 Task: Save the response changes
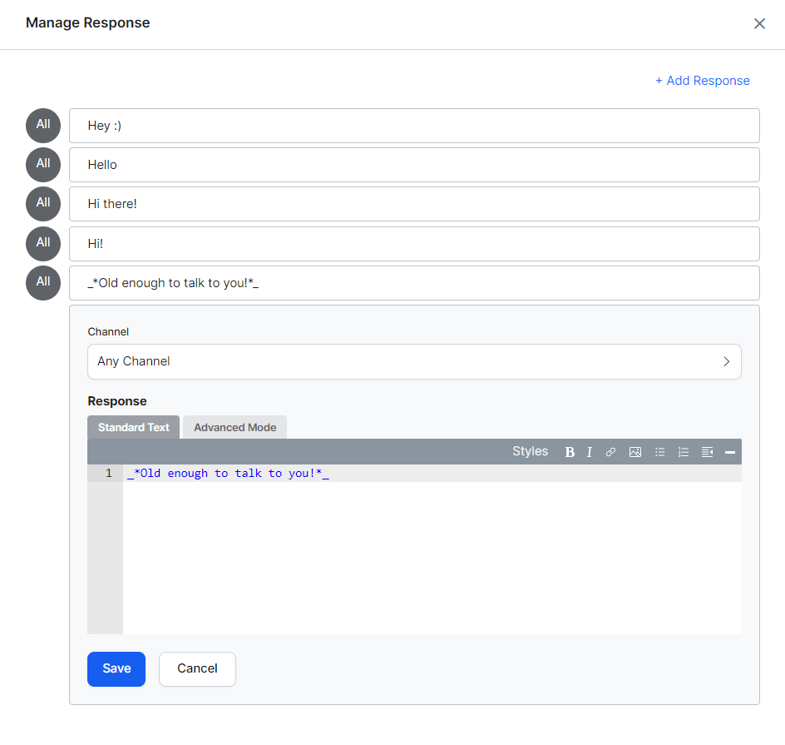click(x=116, y=668)
